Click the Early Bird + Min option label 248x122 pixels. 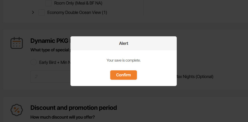coord(55,62)
